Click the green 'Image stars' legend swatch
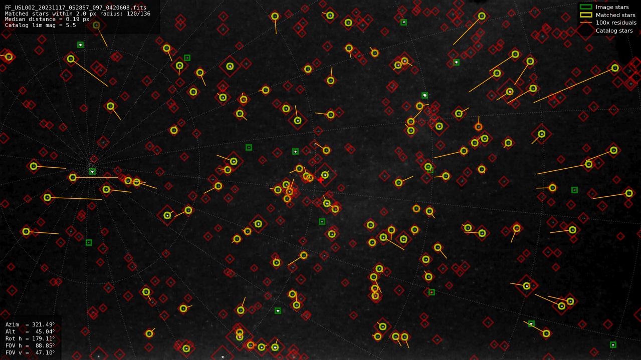Viewport: 641px width, 360px height. click(x=586, y=7)
